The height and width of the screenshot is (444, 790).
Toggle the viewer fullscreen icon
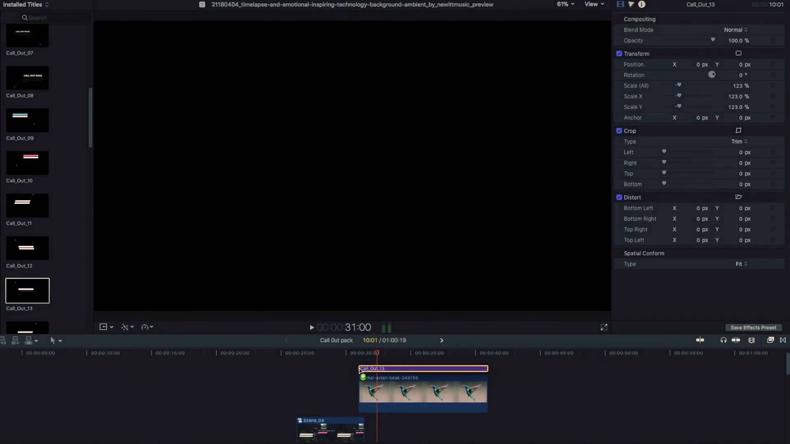point(604,327)
